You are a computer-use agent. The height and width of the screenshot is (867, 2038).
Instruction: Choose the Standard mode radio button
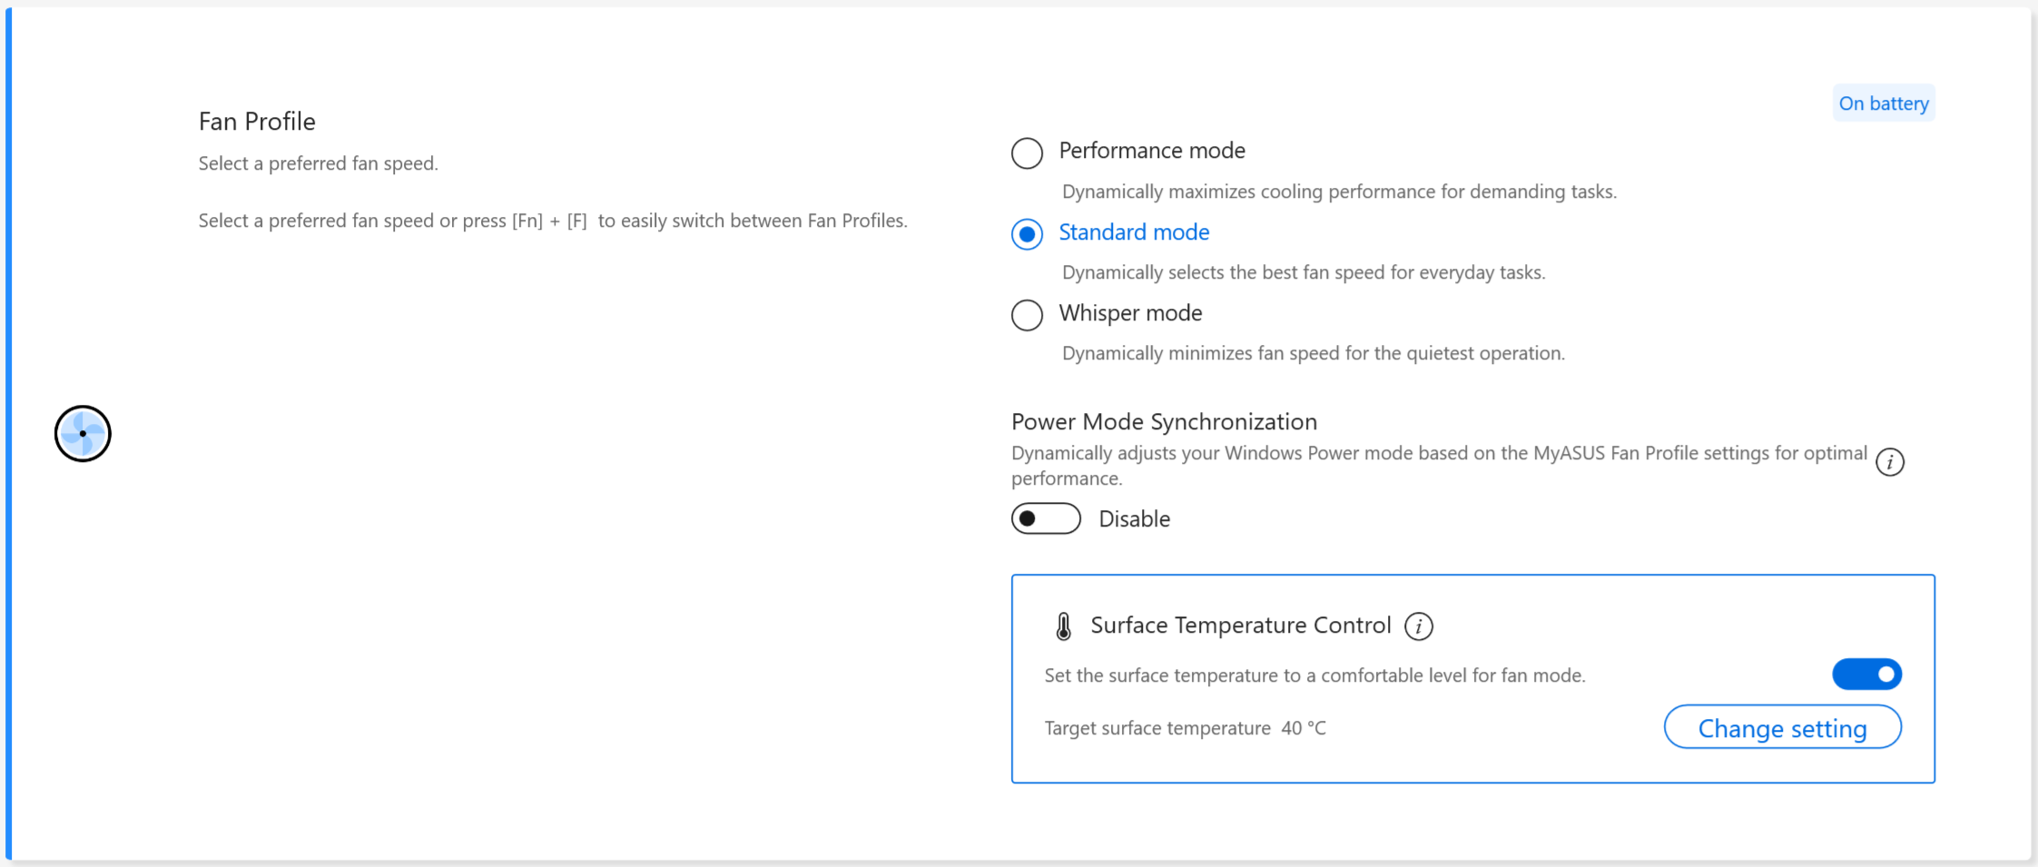[1027, 234]
